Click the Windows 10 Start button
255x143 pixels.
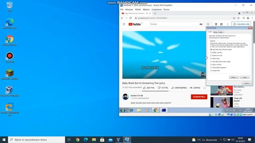[x=4, y=139]
